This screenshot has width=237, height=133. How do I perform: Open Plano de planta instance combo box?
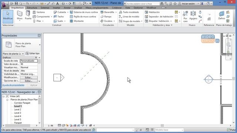pyautogui.click(x=13, y=54)
